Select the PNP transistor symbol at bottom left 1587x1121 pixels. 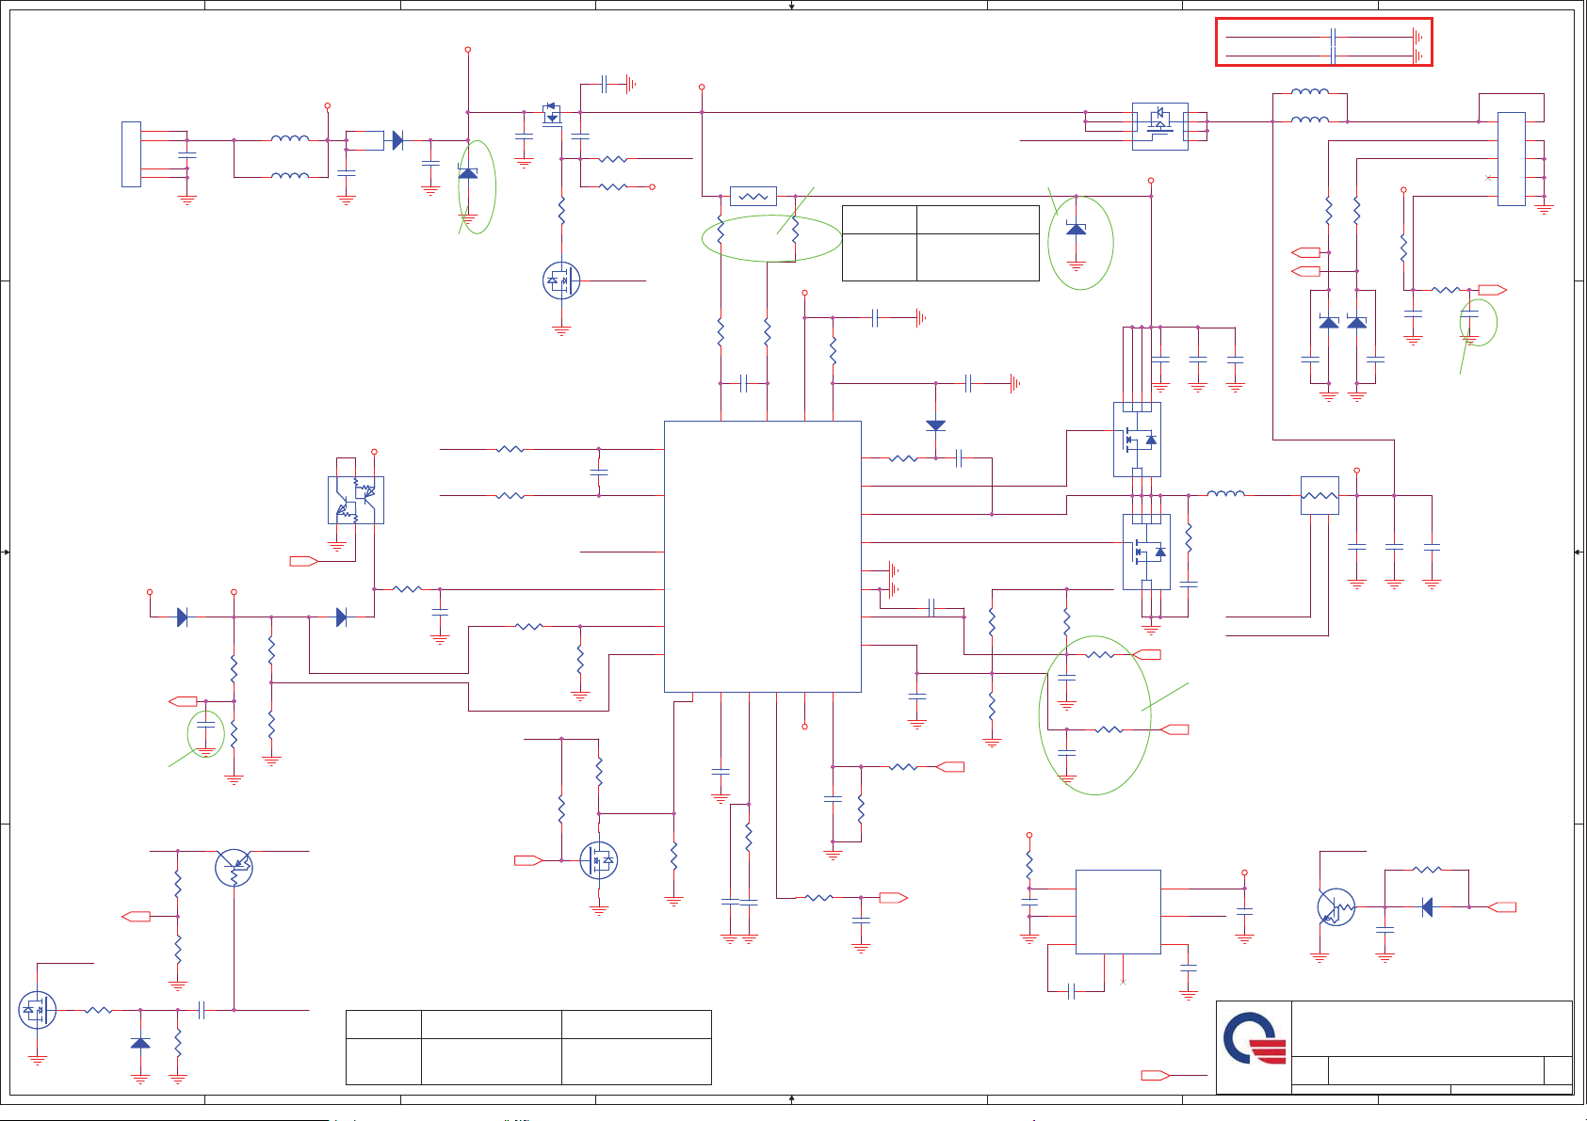click(234, 868)
